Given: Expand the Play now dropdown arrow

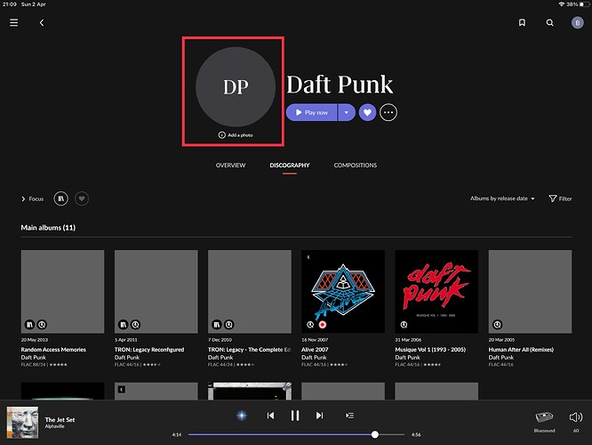Looking at the screenshot, I should tap(346, 112).
